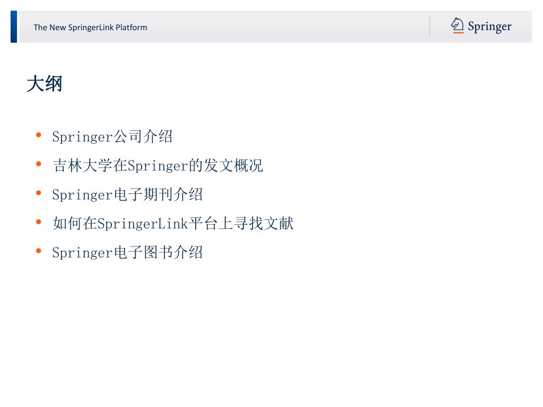This screenshot has width=543, height=407.
Task: Select bullet '吉林大学在Springer的发文概况'
Action: click(158, 165)
